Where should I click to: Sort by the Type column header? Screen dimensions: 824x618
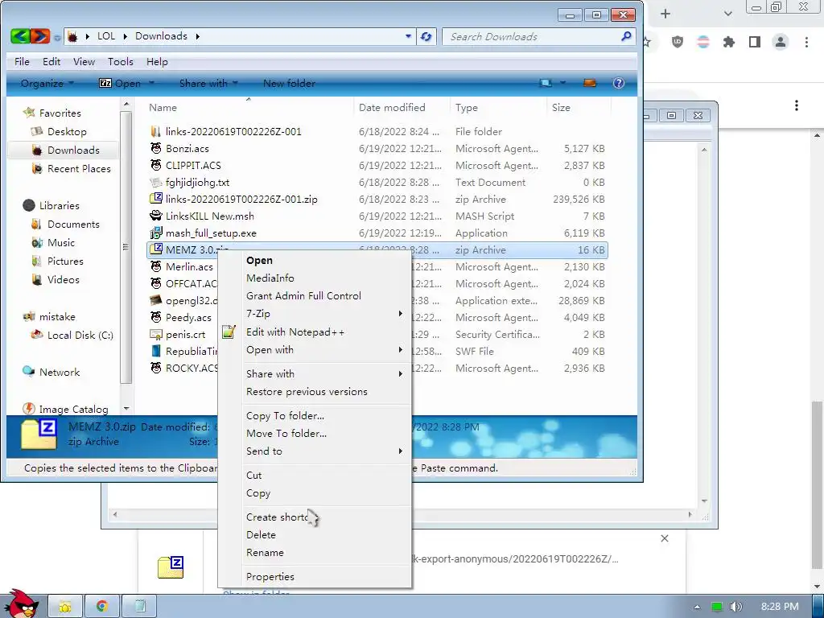click(498, 107)
